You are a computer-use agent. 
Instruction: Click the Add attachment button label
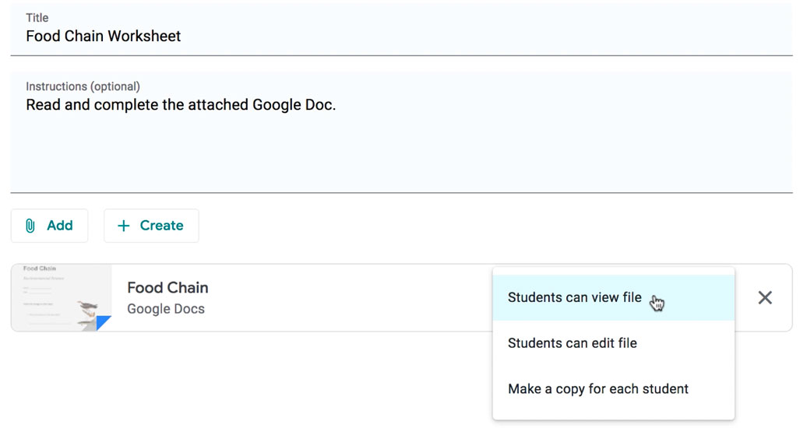(60, 225)
